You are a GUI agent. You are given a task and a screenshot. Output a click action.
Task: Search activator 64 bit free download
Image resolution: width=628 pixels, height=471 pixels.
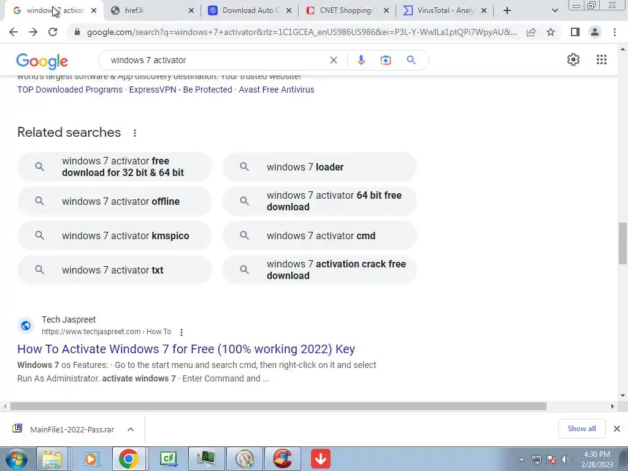(320, 201)
